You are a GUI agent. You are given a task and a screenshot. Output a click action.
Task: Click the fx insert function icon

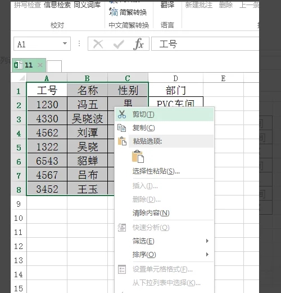(x=138, y=44)
